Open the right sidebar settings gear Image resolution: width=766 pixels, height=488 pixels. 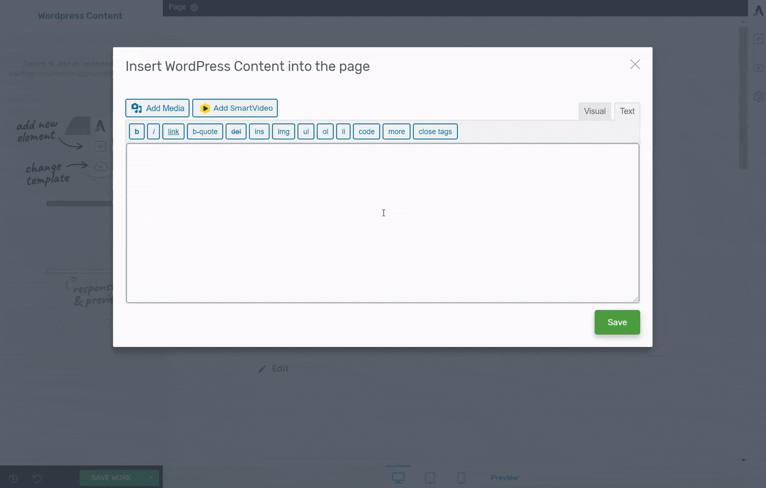click(x=759, y=97)
